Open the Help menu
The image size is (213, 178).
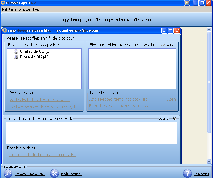[36, 9]
